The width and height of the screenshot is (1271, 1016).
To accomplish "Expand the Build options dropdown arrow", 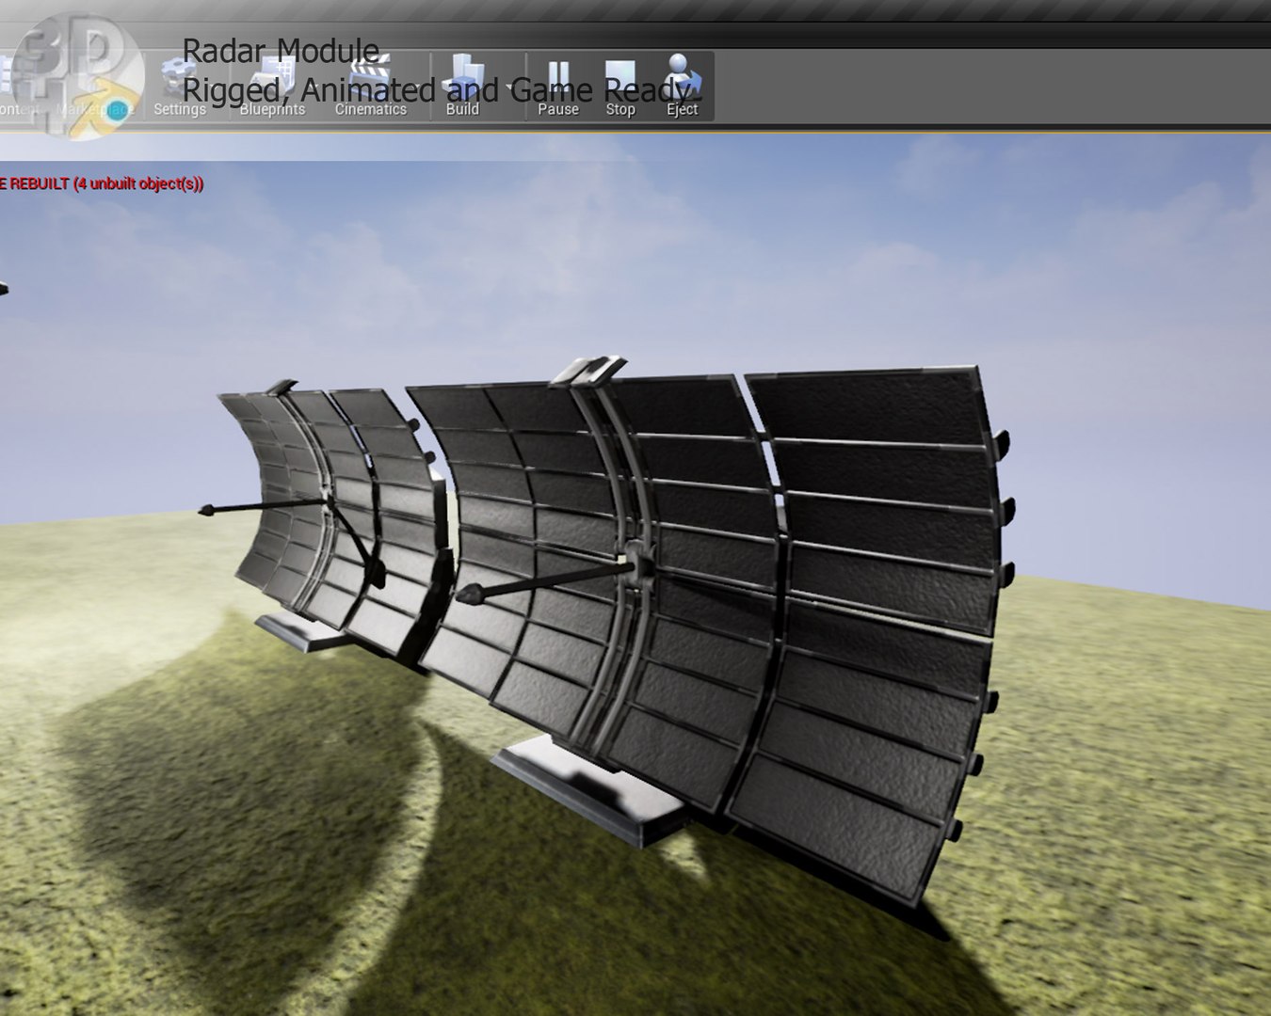I will [510, 87].
